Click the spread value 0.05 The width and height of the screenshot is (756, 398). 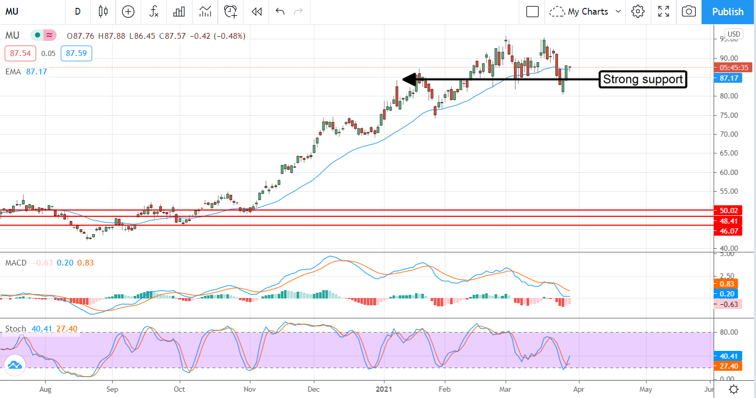pos(48,53)
